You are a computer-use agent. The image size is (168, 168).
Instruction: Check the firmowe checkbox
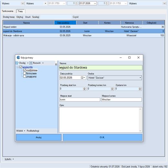[x=25, y=73]
